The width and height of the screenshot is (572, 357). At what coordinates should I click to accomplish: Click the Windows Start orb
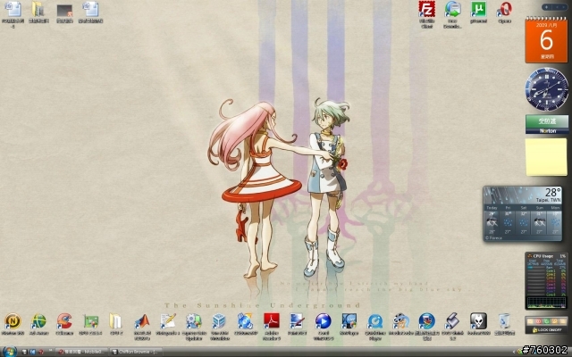pos(9,352)
